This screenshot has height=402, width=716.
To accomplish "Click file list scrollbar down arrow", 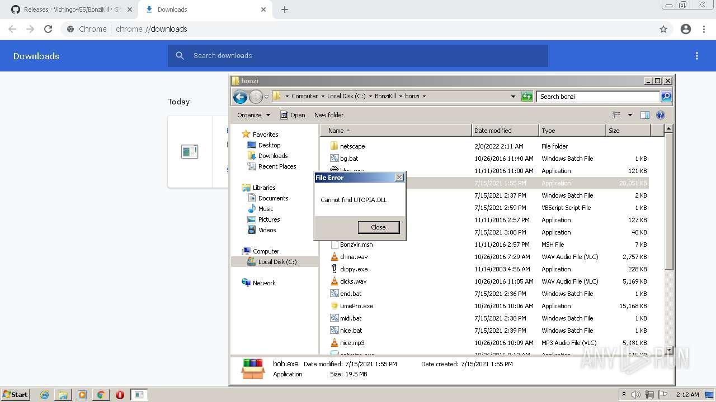I will click(x=668, y=351).
